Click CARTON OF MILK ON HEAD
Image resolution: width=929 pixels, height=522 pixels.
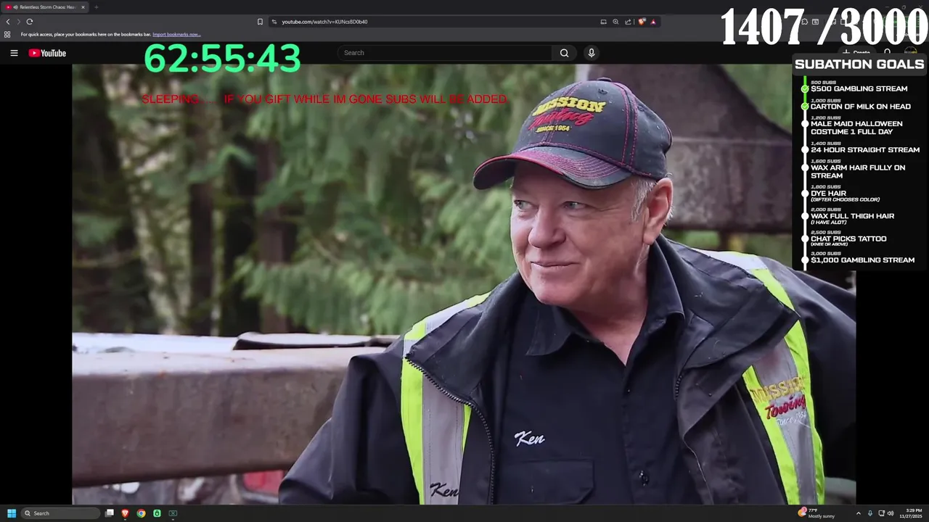point(861,107)
